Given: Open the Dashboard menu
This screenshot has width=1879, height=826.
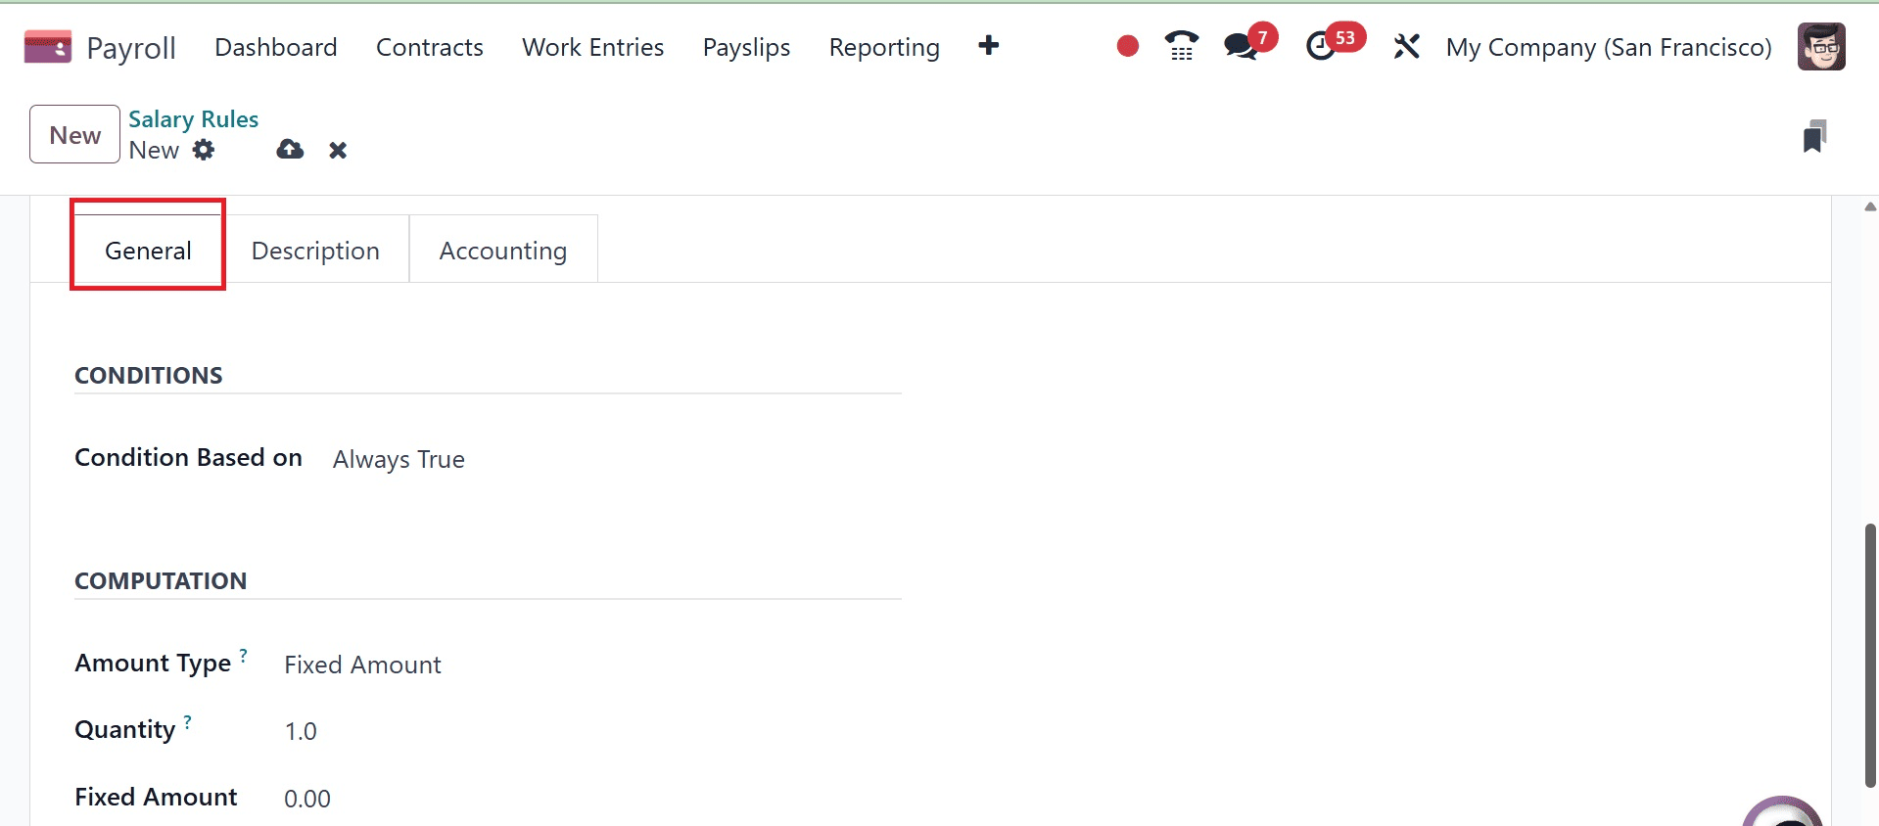Looking at the screenshot, I should pyautogui.click(x=276, y=47).
